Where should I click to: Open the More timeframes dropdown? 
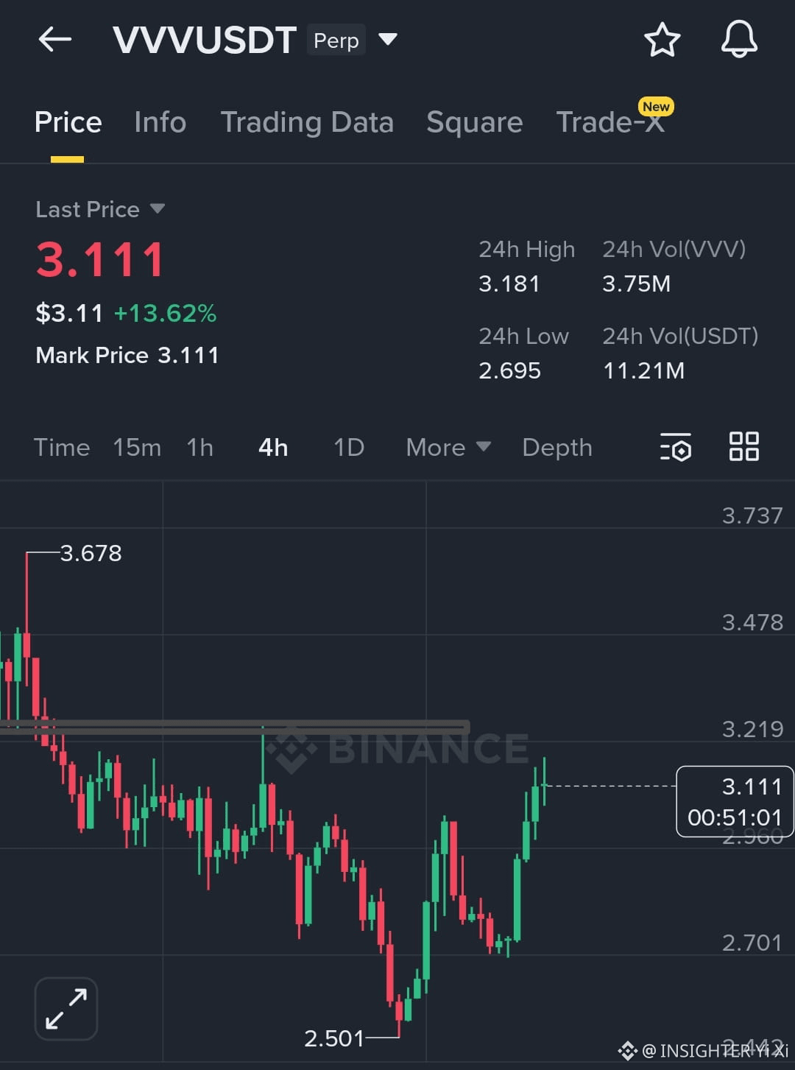pos(447,447)
